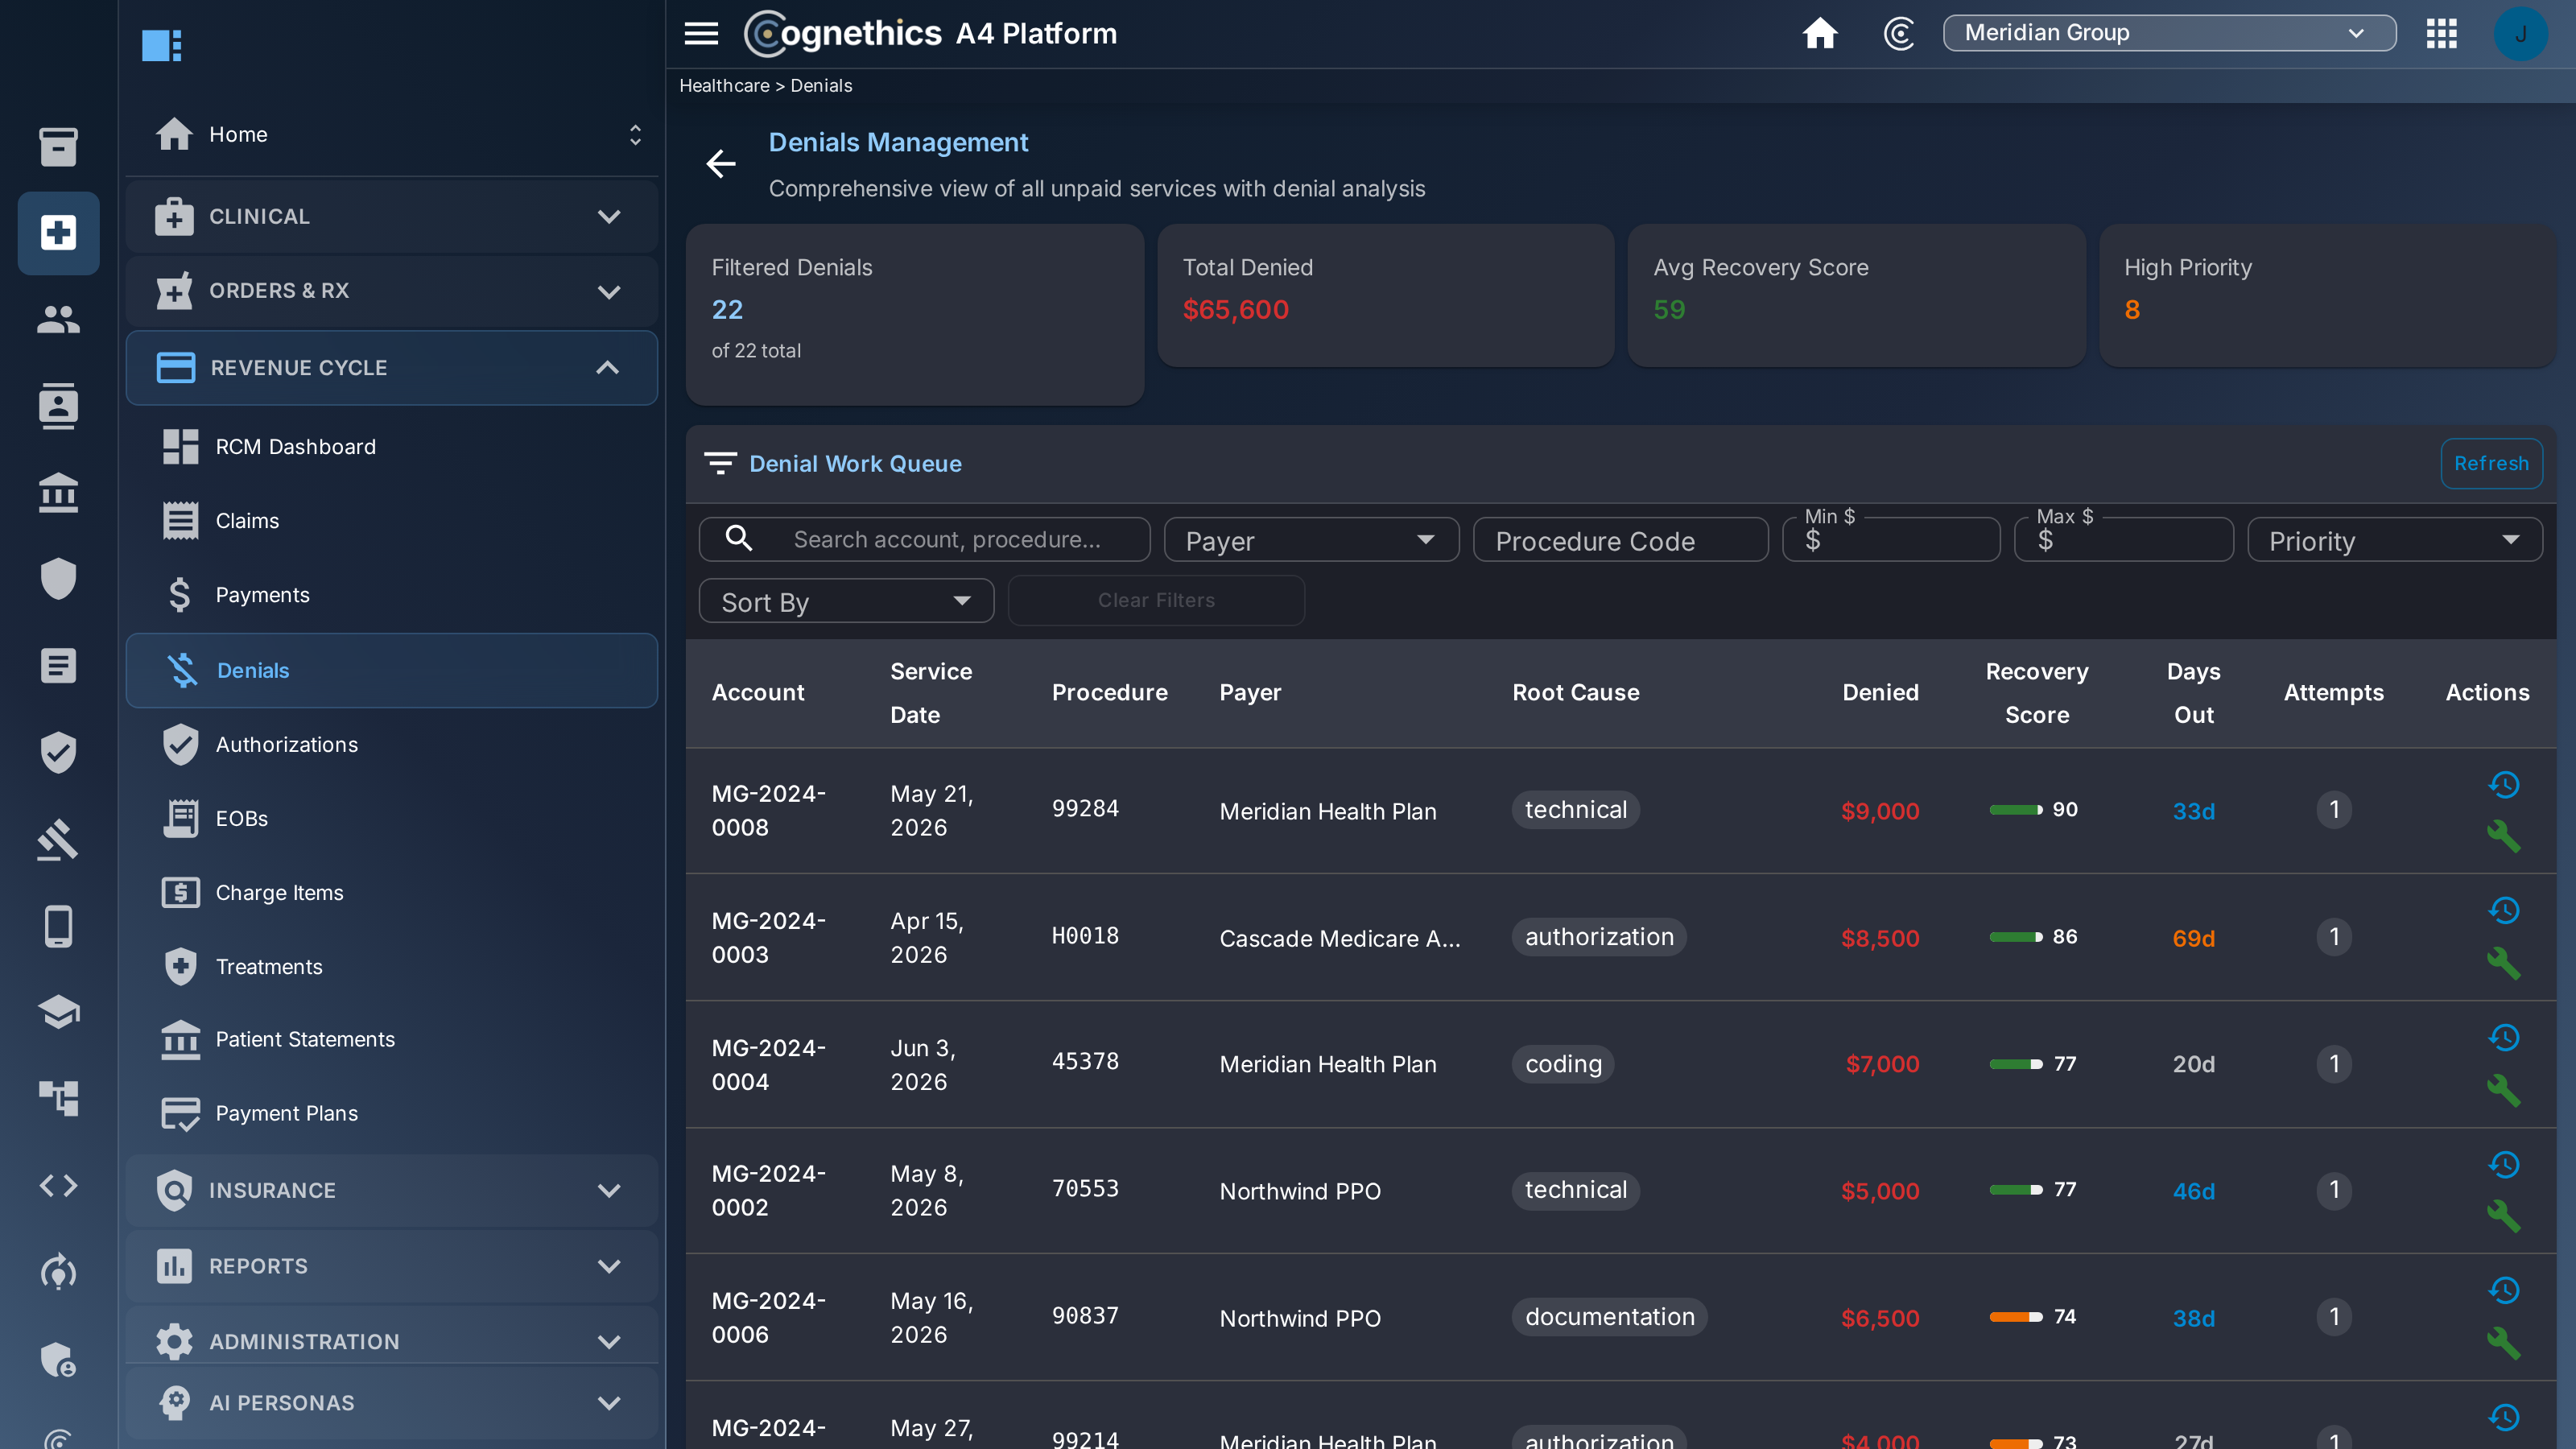The width and height of the screenshot is (2576, 1449).
Task: Open the contact badge icon in left rail
Action: pos(58,405)
